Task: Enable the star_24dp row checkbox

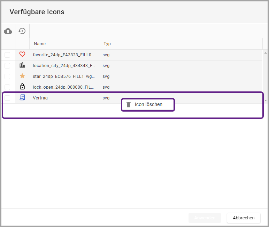Action: tap(7, 76)
